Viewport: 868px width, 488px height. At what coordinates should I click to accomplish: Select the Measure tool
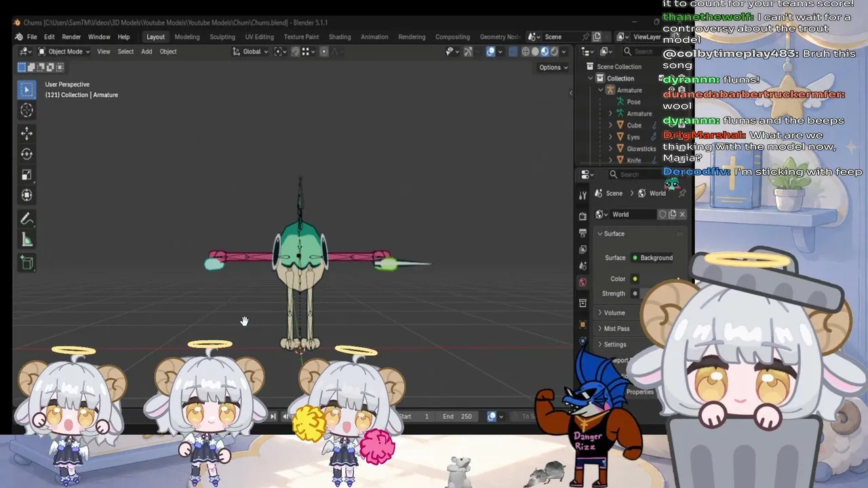coord(27,240)
